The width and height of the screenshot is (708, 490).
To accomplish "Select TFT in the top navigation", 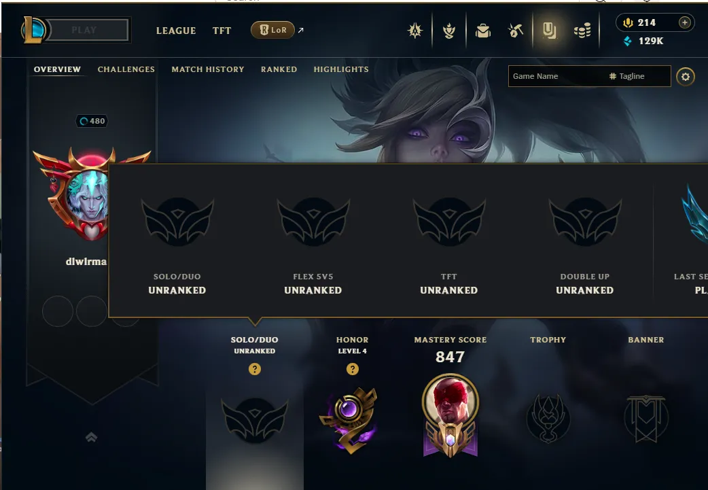I will (222, 31).
